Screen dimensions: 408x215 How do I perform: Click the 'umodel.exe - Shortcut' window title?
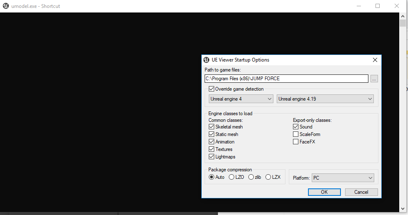click(x=36, y=6)
